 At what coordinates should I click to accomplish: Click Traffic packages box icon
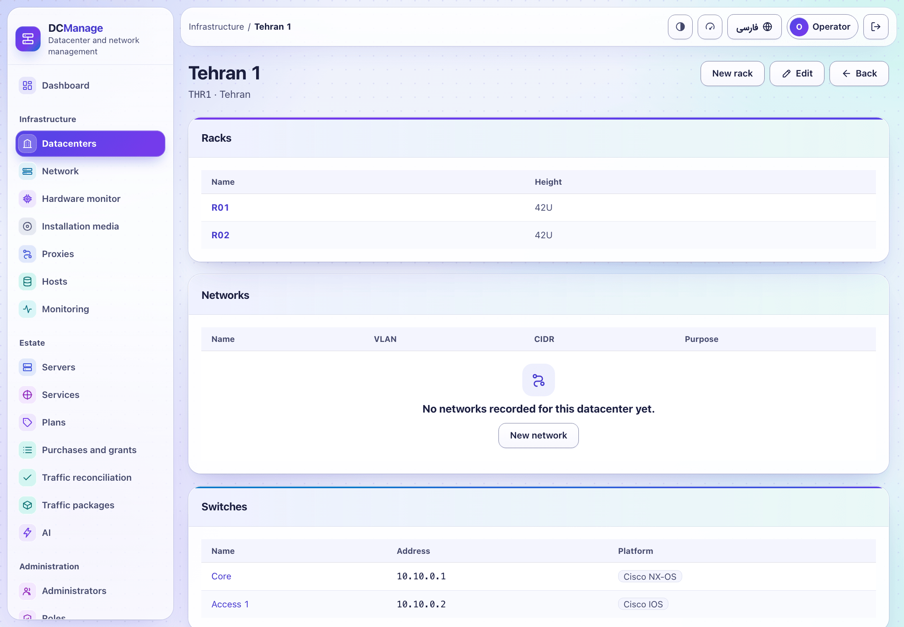(x=28, y=505)
